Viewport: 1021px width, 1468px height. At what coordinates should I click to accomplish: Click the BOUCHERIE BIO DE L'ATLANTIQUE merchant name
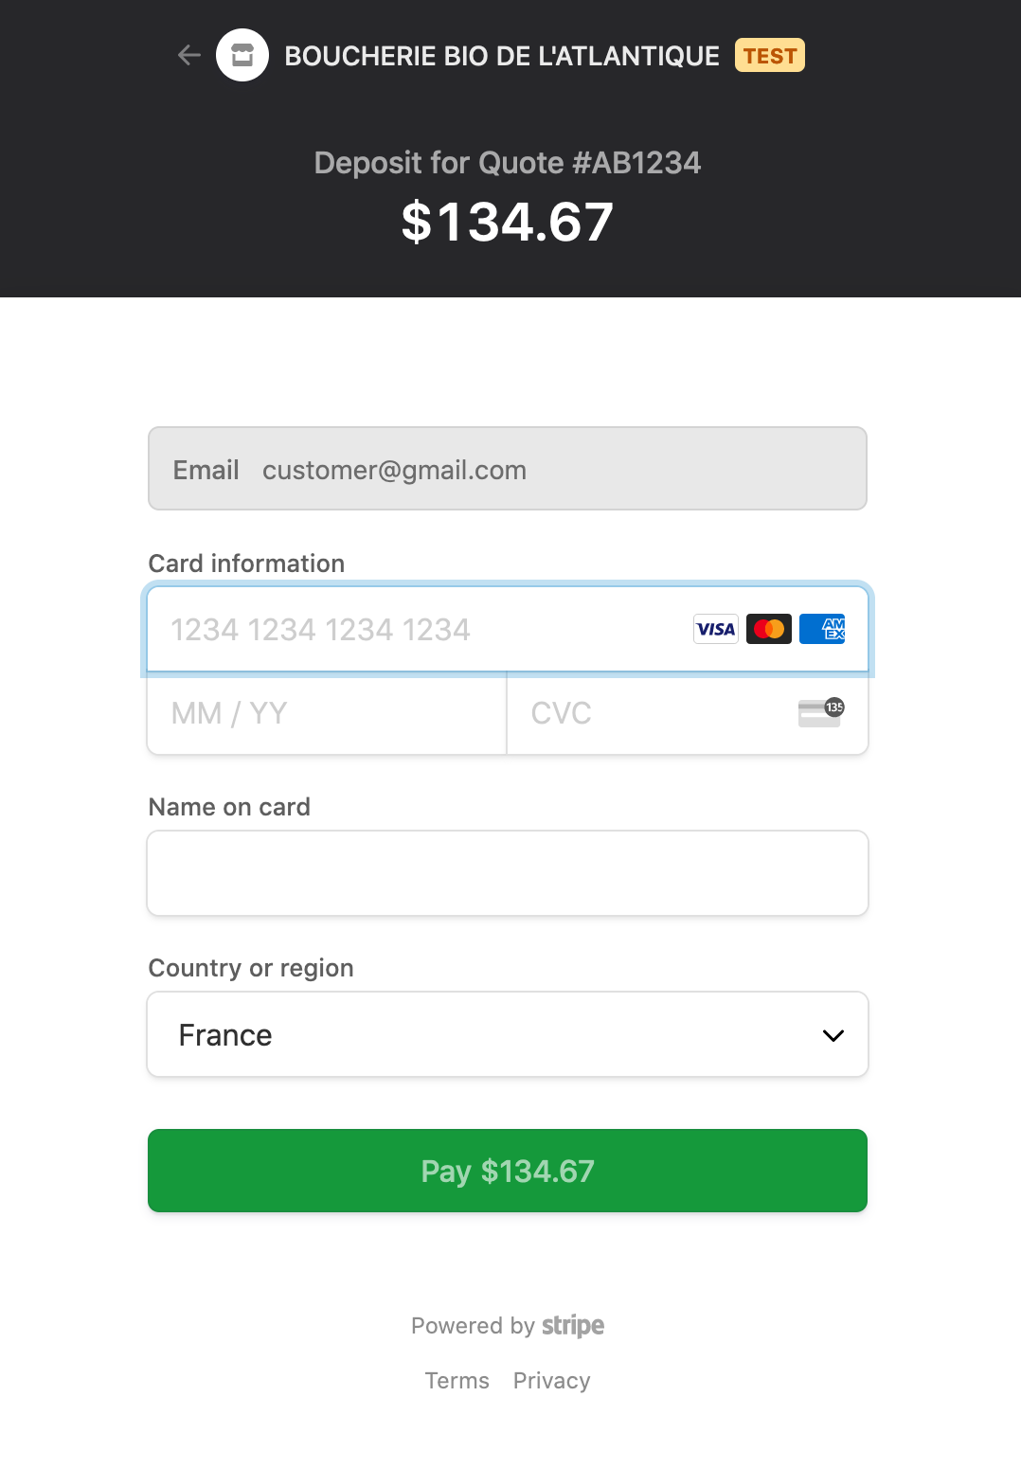coord(502,56)
